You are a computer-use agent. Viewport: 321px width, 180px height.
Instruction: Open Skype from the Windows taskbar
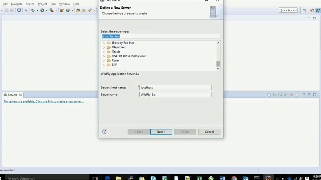tap(153, 178)
